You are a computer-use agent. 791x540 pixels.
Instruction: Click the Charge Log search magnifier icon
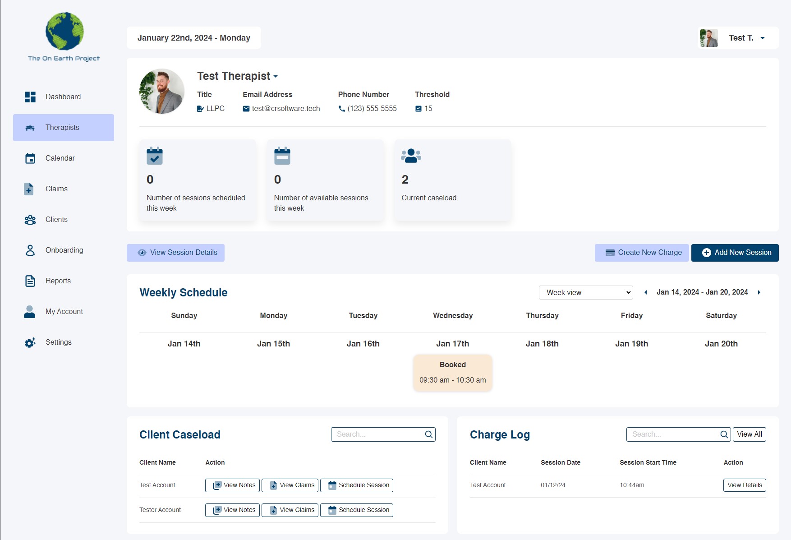pos(723,434)
